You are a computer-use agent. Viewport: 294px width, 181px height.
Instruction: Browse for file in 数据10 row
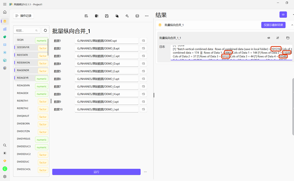[143, 109]
